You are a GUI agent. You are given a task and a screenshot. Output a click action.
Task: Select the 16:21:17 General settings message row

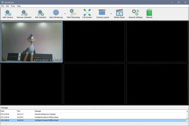(x=93, y=114)
